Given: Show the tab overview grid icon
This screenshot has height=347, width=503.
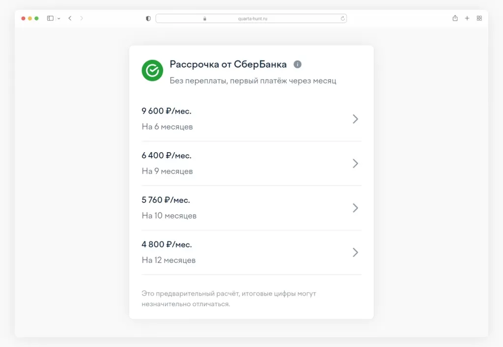Looking at the screenshot, I should click(479, 18).
